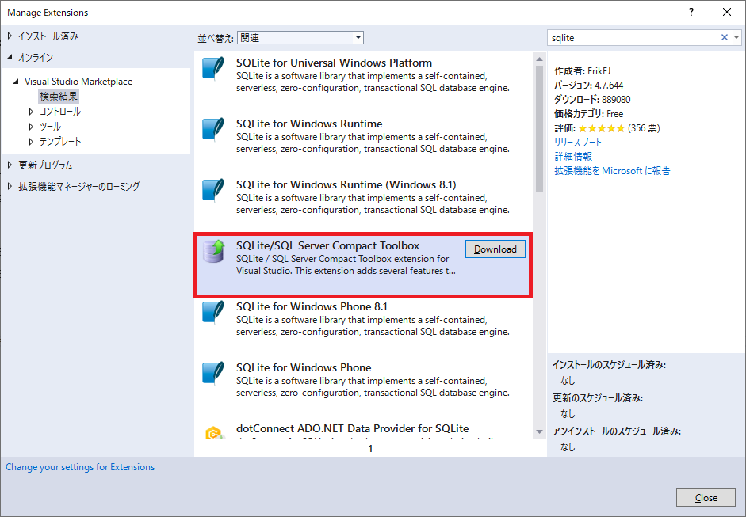Click the Close button
746x517 pixels.
(706, 497)
